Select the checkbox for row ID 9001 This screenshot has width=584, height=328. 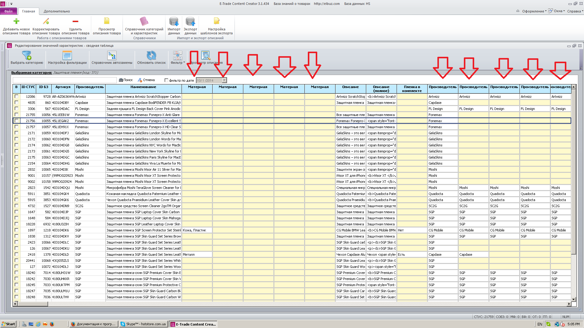[16, 175]
